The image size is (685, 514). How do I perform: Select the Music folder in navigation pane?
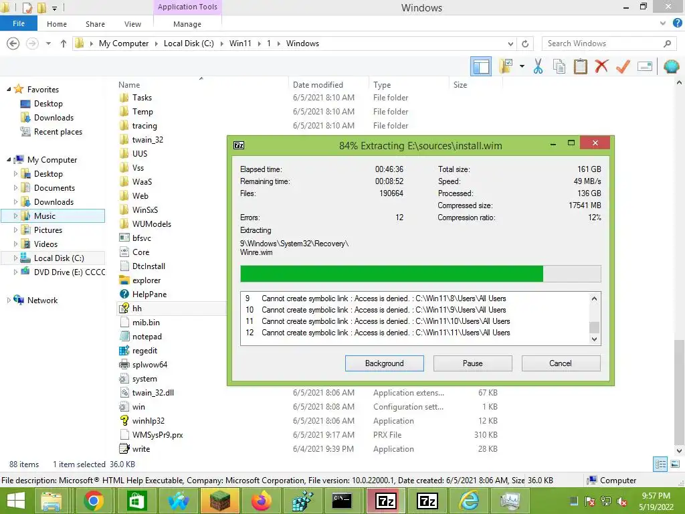[x=53, y=216]
